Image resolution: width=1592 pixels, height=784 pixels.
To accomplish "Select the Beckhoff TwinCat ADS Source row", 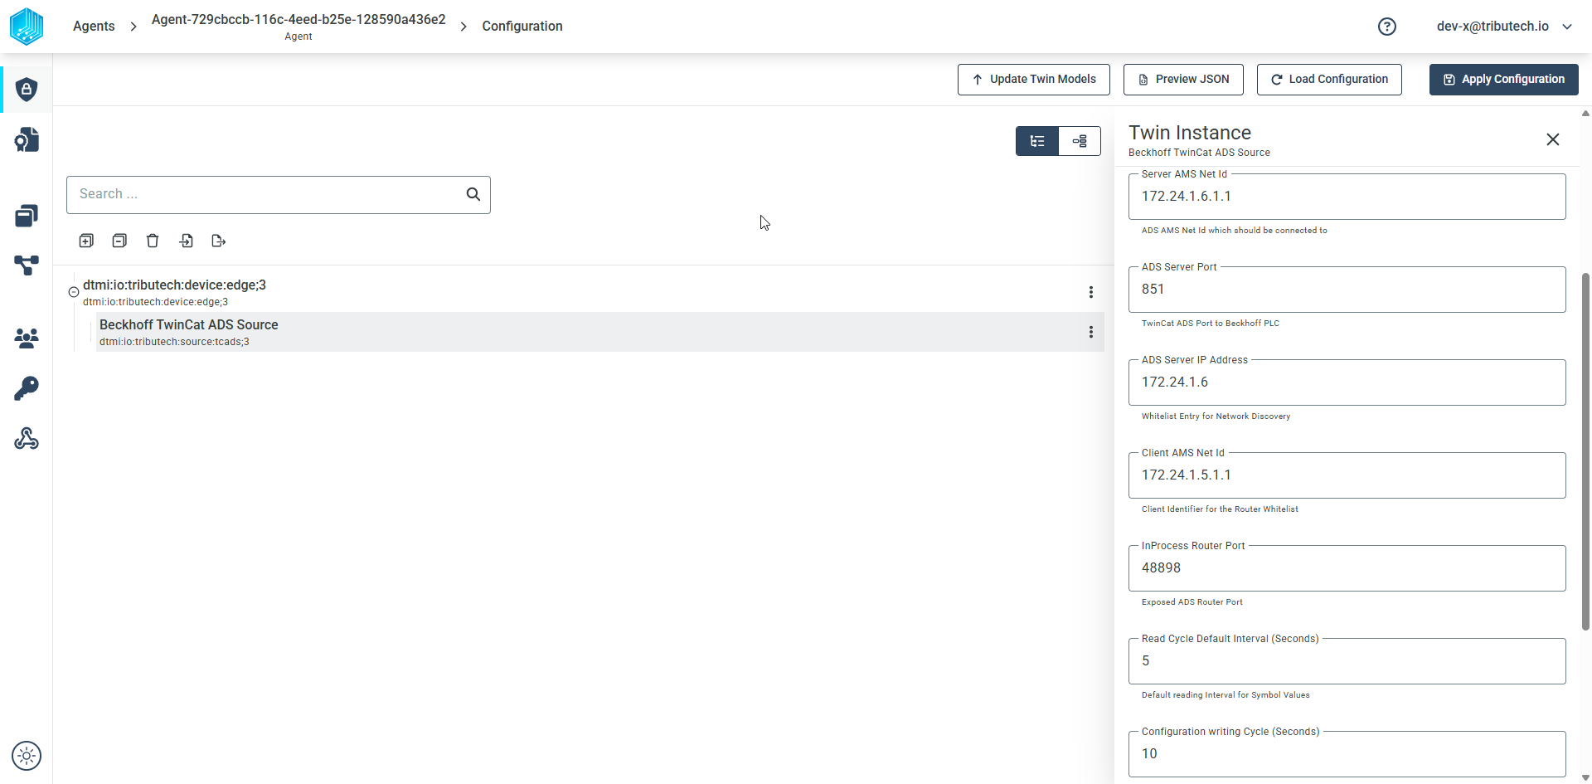I will (x=600, y=332).
